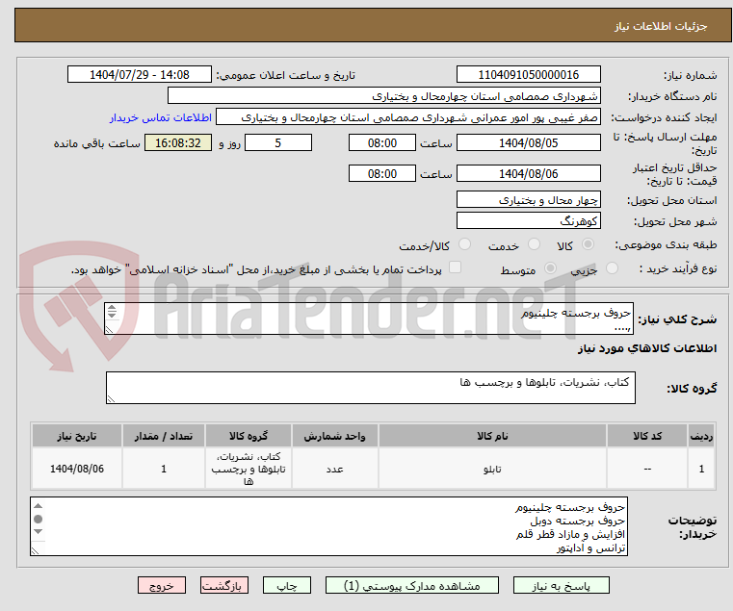
Task: Click the price validity date 1404/08/06 field
Action: (x=528, y=174)
